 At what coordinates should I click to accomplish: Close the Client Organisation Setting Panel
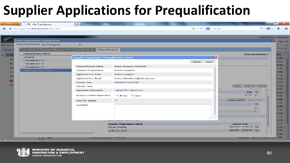click(x=273, y=41)
